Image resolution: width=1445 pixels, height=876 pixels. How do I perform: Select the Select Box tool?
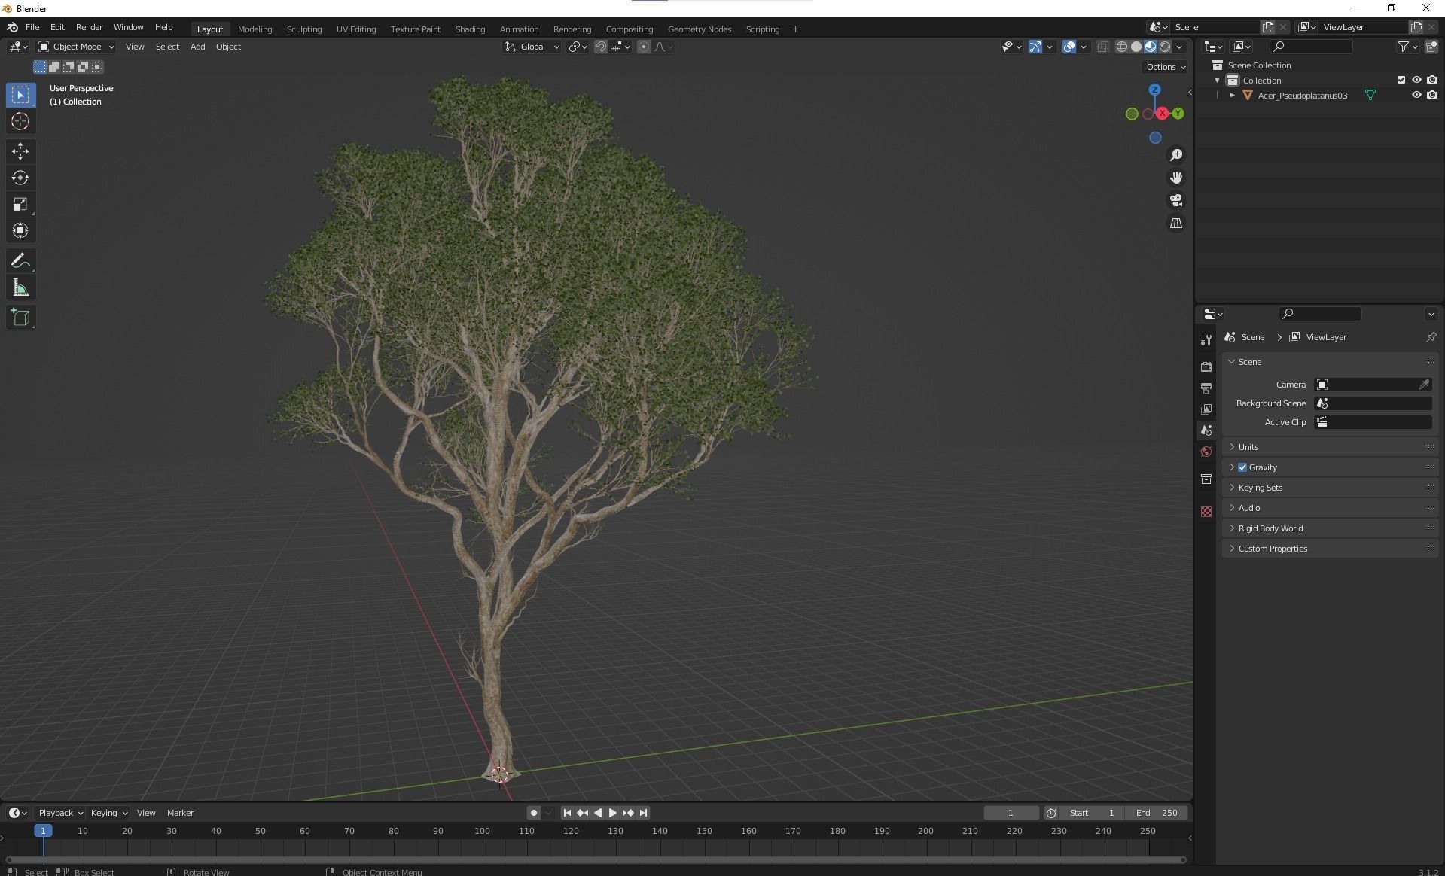20,95
